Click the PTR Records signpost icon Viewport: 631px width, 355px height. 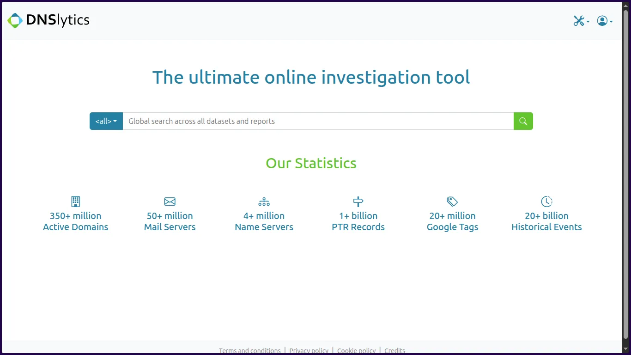358,202
